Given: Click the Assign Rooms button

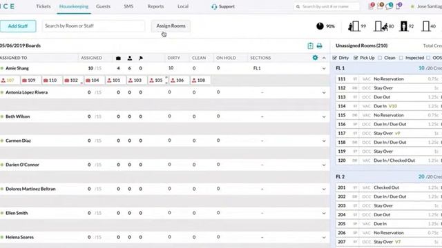Looking at the screenshot, I should [171, 26].
